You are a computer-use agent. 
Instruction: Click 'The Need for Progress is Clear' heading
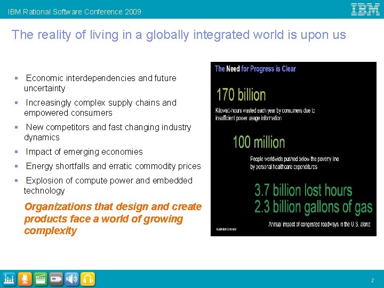tap(255, 69)
